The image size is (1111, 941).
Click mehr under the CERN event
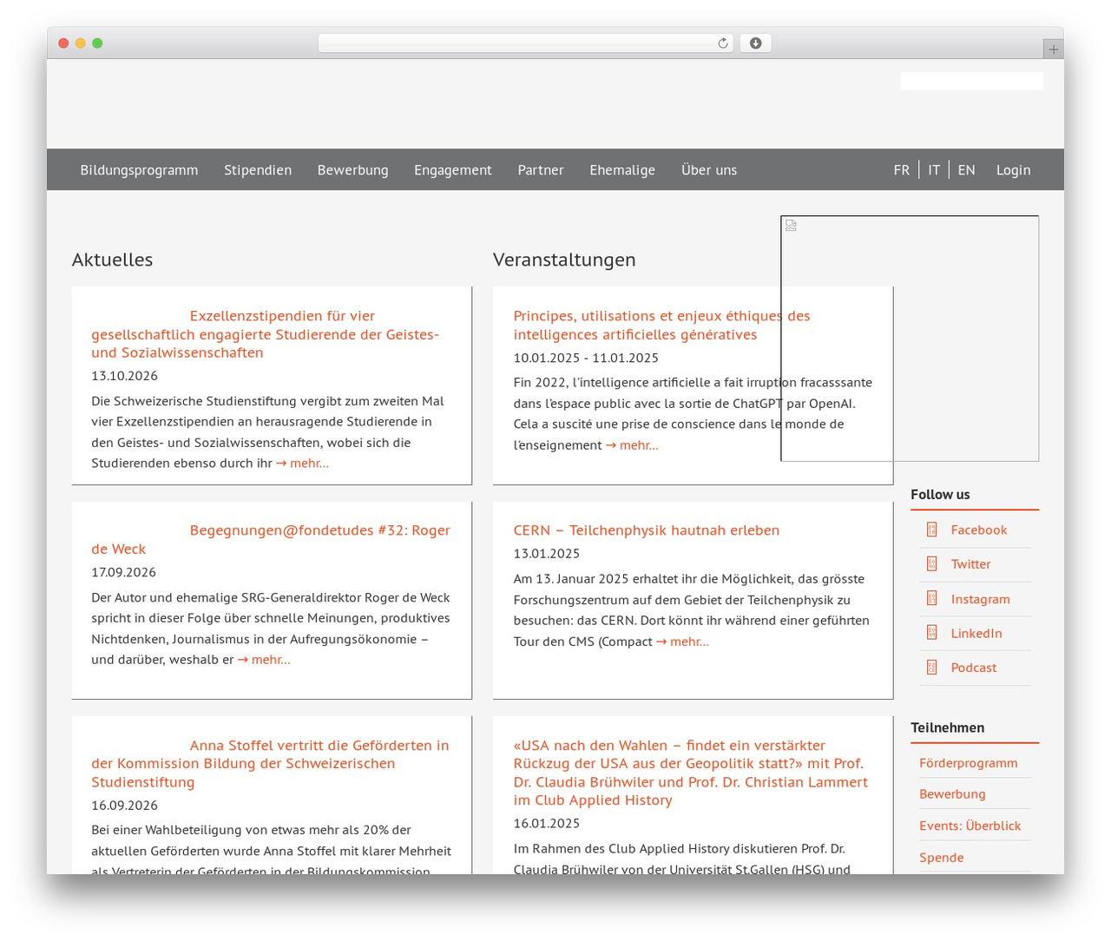[682, 642]
